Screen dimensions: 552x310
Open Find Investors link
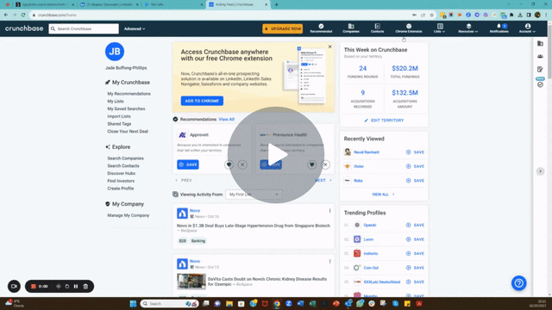121,181
